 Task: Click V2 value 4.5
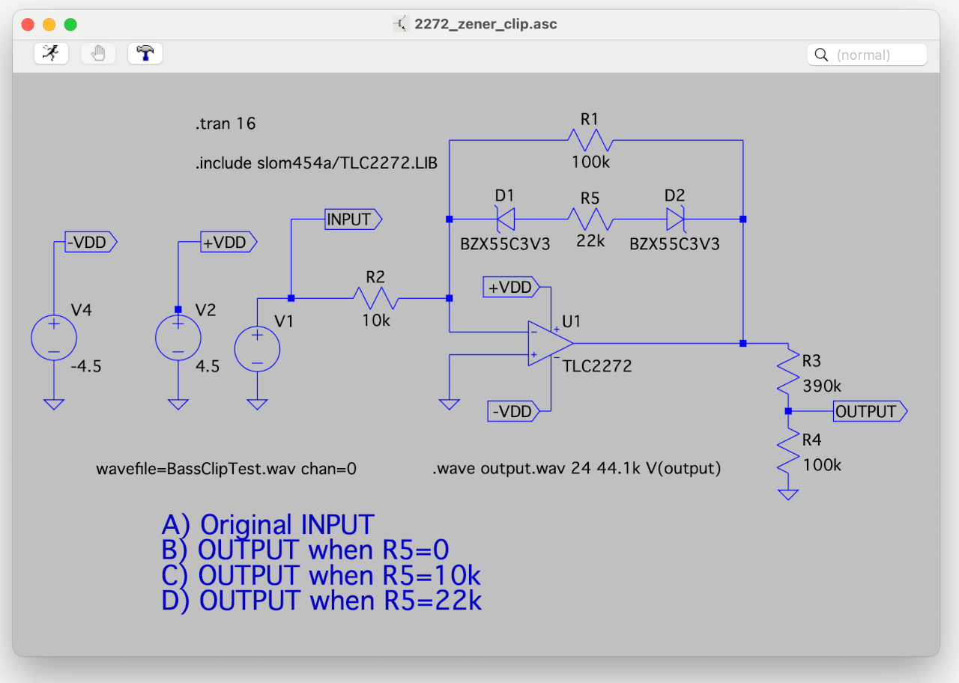click(x=208, y=368)
